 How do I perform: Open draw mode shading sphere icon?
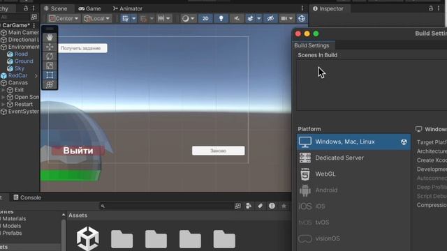click(185, 19)
